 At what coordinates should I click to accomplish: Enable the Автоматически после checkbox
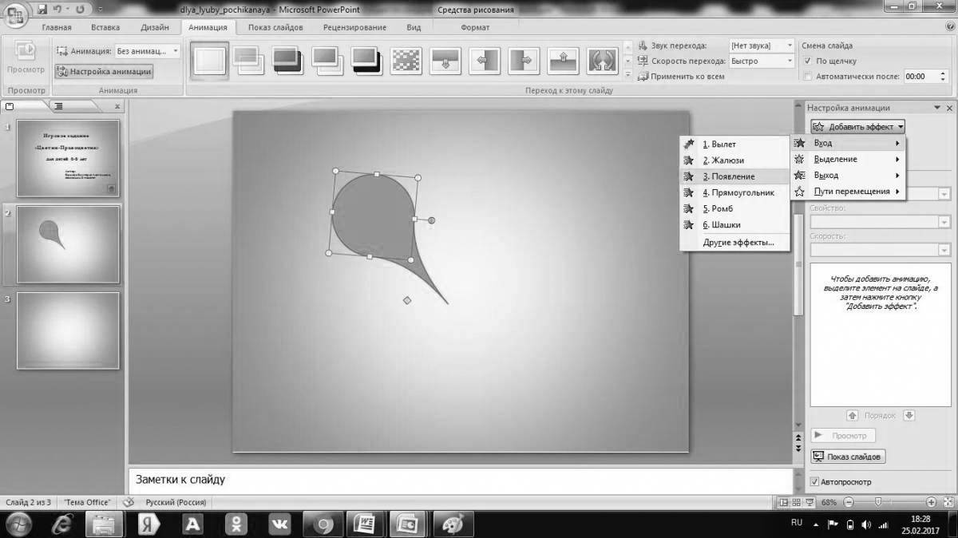tap(808, 77)
